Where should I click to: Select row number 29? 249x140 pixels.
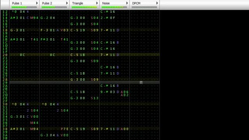tap(5, 83)
